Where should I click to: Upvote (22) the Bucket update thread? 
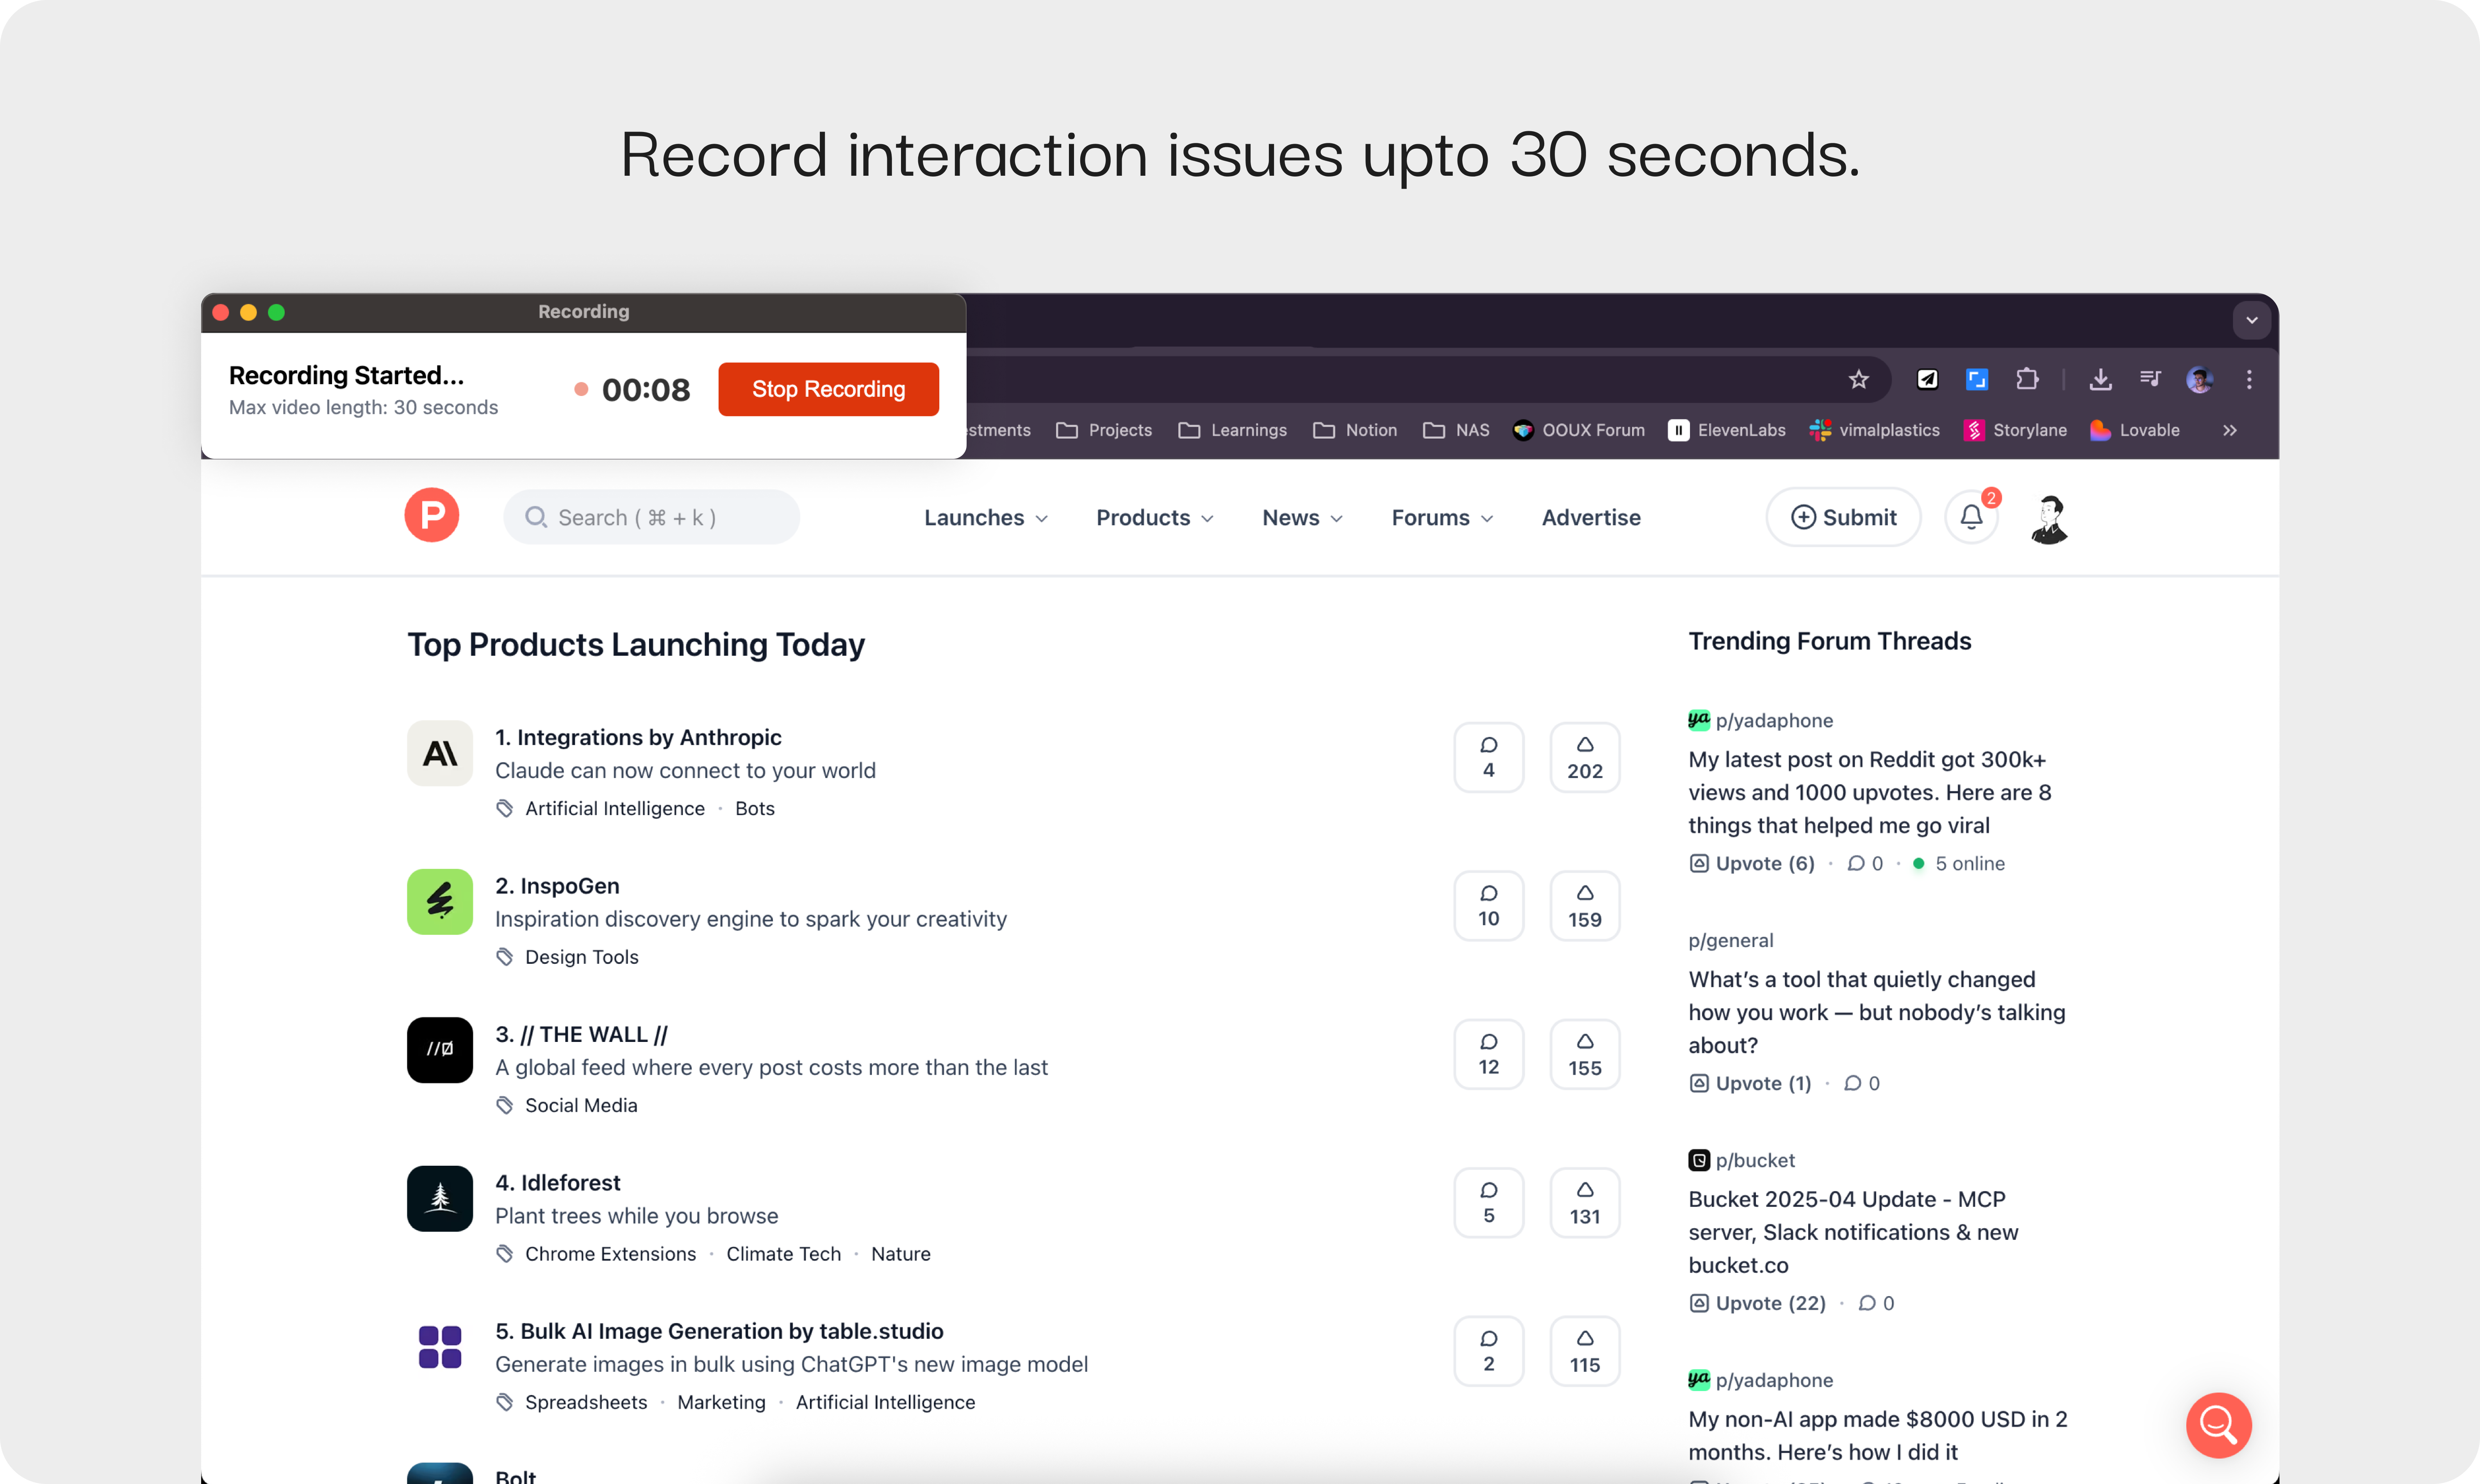(x=1757, y=1303)
